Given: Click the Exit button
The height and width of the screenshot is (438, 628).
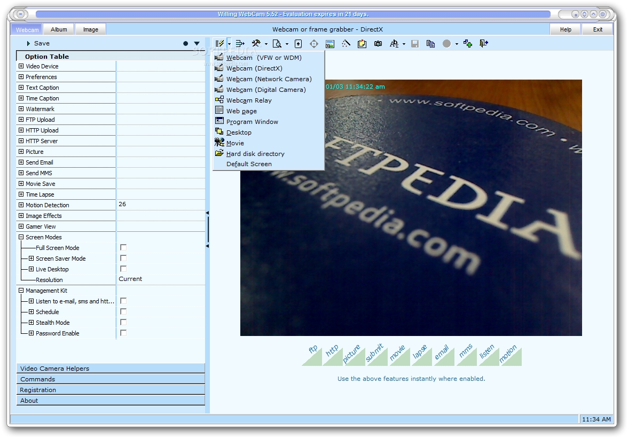Looking at the screenshot, I should (x=598, y=29).
